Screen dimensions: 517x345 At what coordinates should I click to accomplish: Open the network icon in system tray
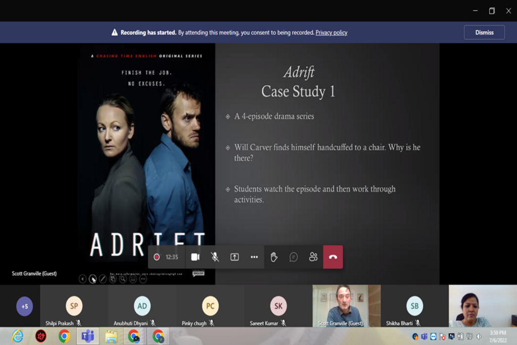click(470, 336)
